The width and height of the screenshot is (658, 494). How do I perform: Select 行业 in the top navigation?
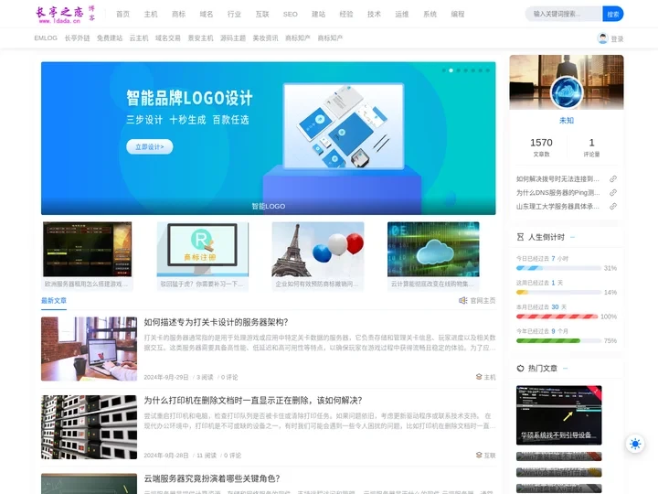[234, 15]
